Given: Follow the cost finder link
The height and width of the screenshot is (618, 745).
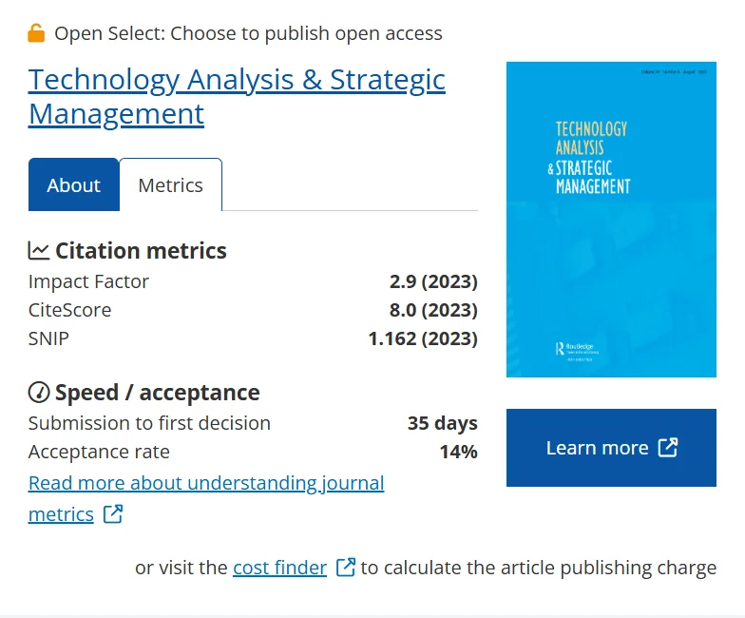Looking at the screenshot, I should [279, 568].
